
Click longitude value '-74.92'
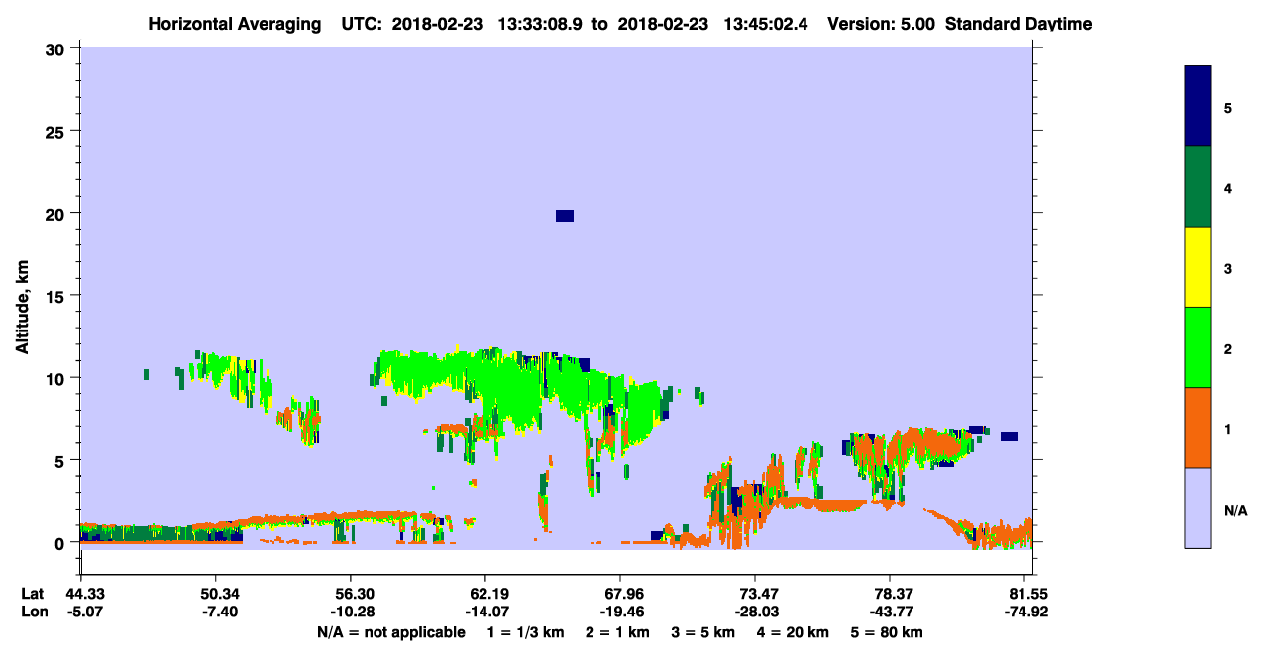click(x=1025, y=613)
